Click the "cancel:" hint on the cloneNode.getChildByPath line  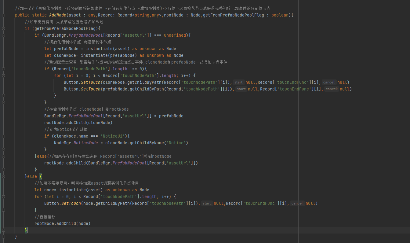click(x=329, y=82)
